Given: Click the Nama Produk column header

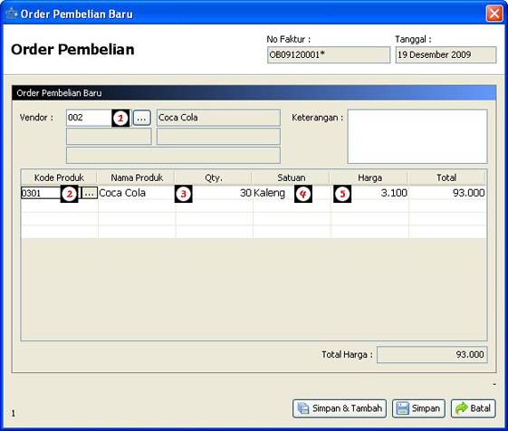Looking at the screenshot, I should pos(137,177).
